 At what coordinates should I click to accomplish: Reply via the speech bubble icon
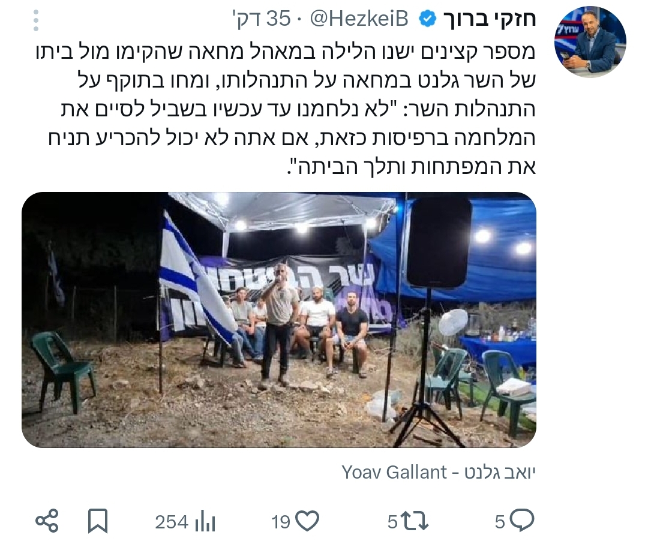(522, 521)
